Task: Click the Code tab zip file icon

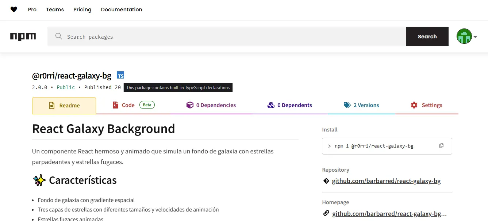Action: tap(115, 105)
